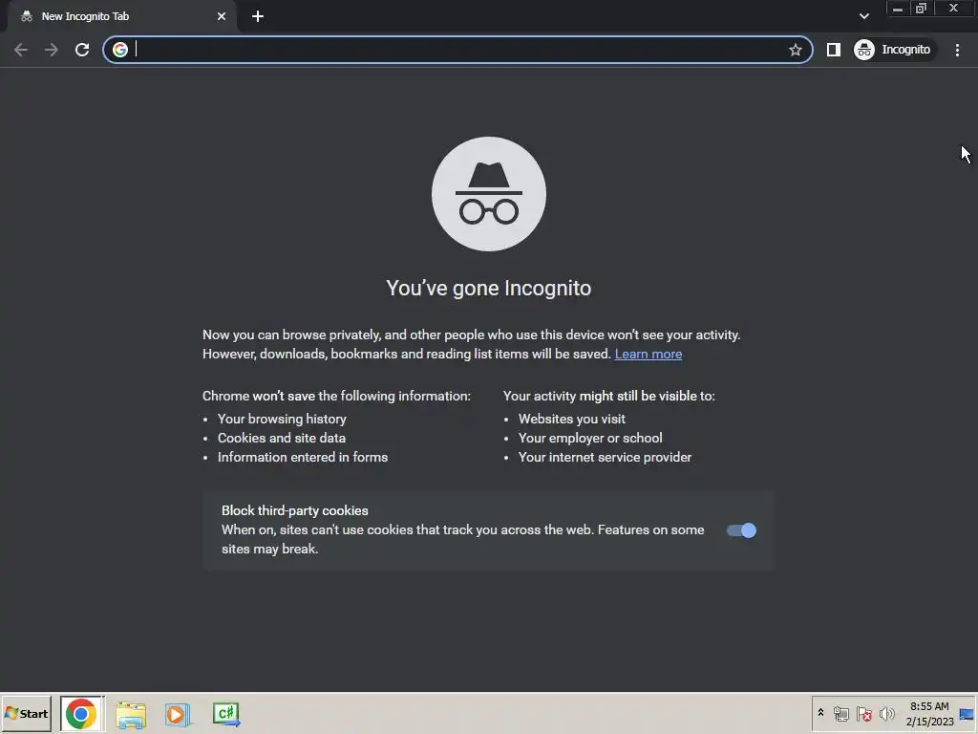Viewport: 978px width, 734px height.
Task: Click the network tray icon
Action: tap(840, 714)
